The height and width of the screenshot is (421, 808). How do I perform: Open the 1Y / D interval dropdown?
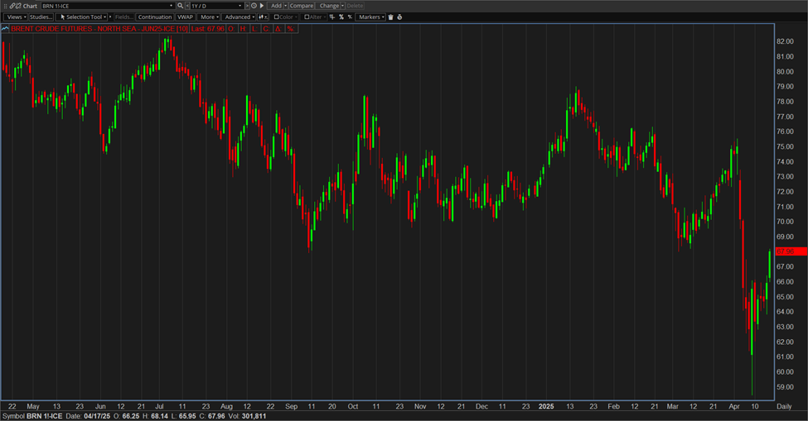pyautogui.click(x=219, y=6)
